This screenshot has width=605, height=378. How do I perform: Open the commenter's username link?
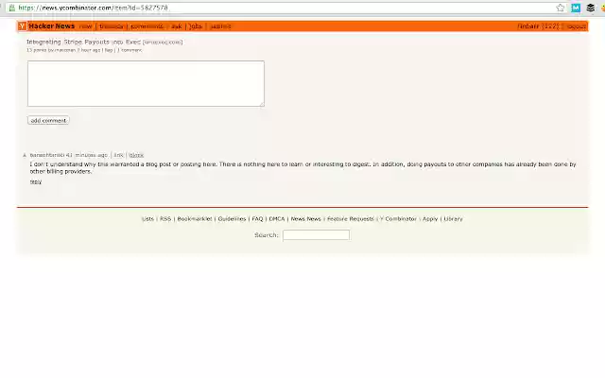coord(47,155)
